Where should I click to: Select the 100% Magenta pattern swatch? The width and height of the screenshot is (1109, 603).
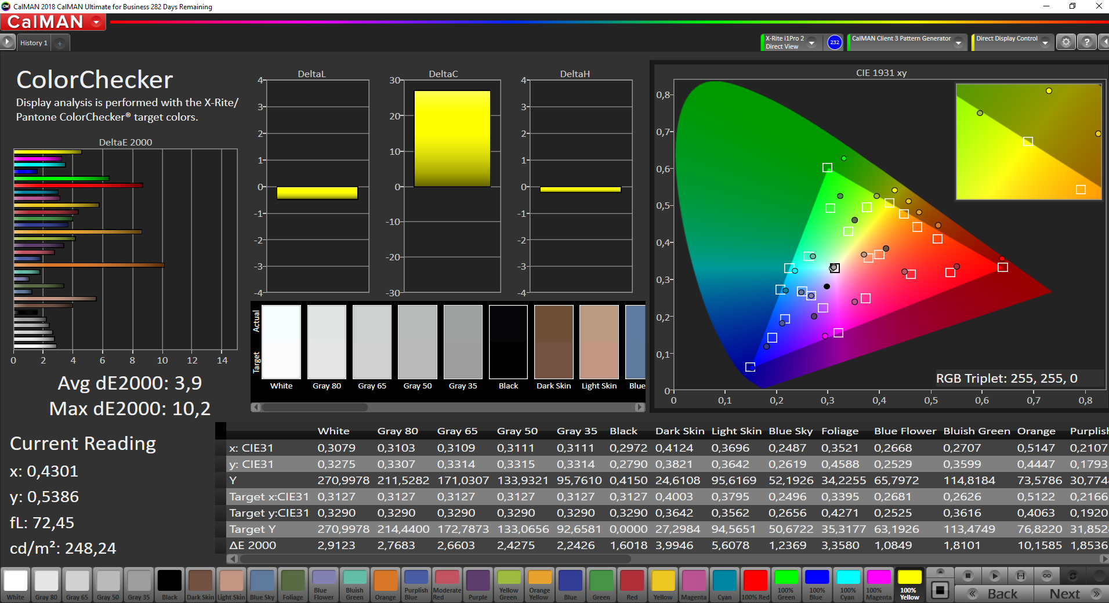[x=878, y=584]
